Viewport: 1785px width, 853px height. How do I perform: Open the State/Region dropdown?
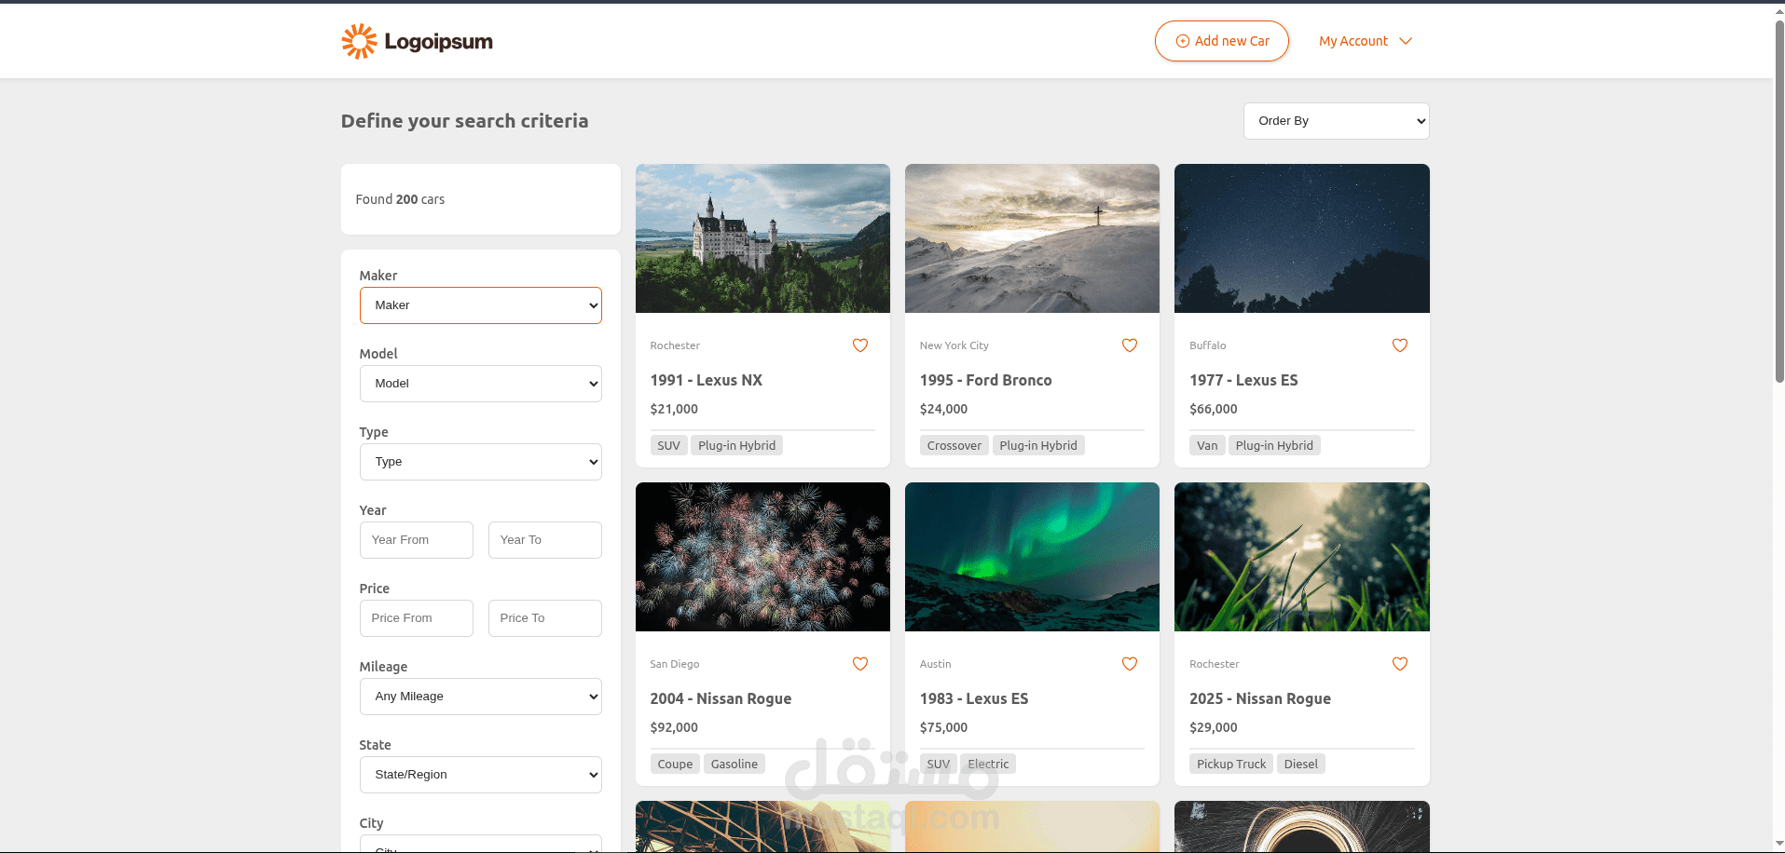(x=481, y=775)
